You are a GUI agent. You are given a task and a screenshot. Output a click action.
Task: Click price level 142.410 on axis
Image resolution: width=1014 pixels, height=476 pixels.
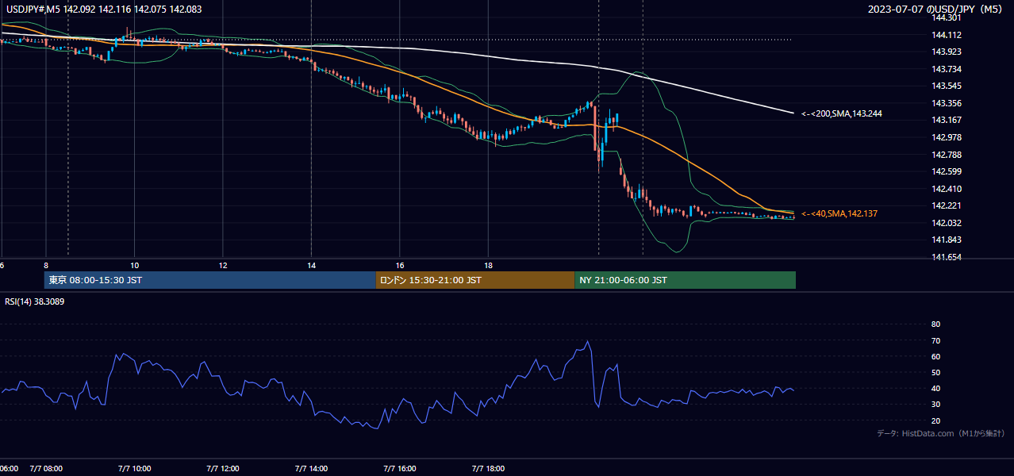(946, 189)
